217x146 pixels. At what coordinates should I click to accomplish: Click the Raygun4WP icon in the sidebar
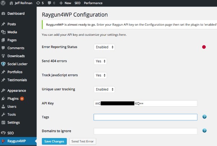[3, 141]
